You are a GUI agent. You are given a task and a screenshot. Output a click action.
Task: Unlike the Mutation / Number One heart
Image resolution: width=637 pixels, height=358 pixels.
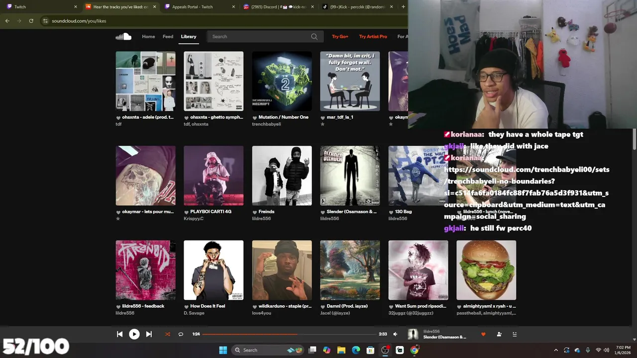click(255, 118)
